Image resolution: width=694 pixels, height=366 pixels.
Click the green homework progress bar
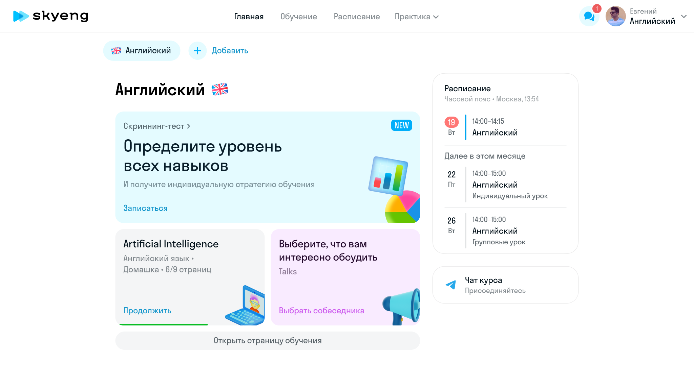(x=163, y=324)
